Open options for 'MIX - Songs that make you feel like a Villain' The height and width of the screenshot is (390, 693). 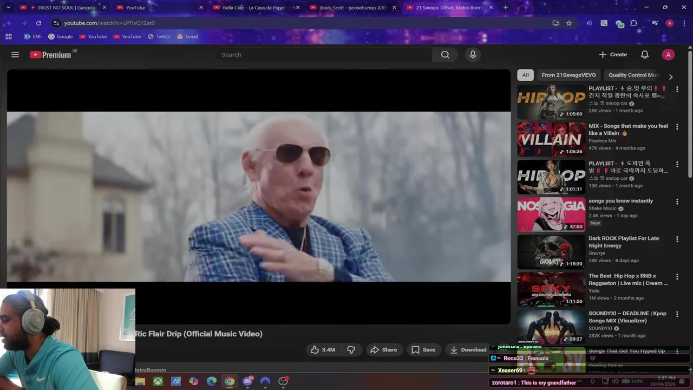click(677, 127)
